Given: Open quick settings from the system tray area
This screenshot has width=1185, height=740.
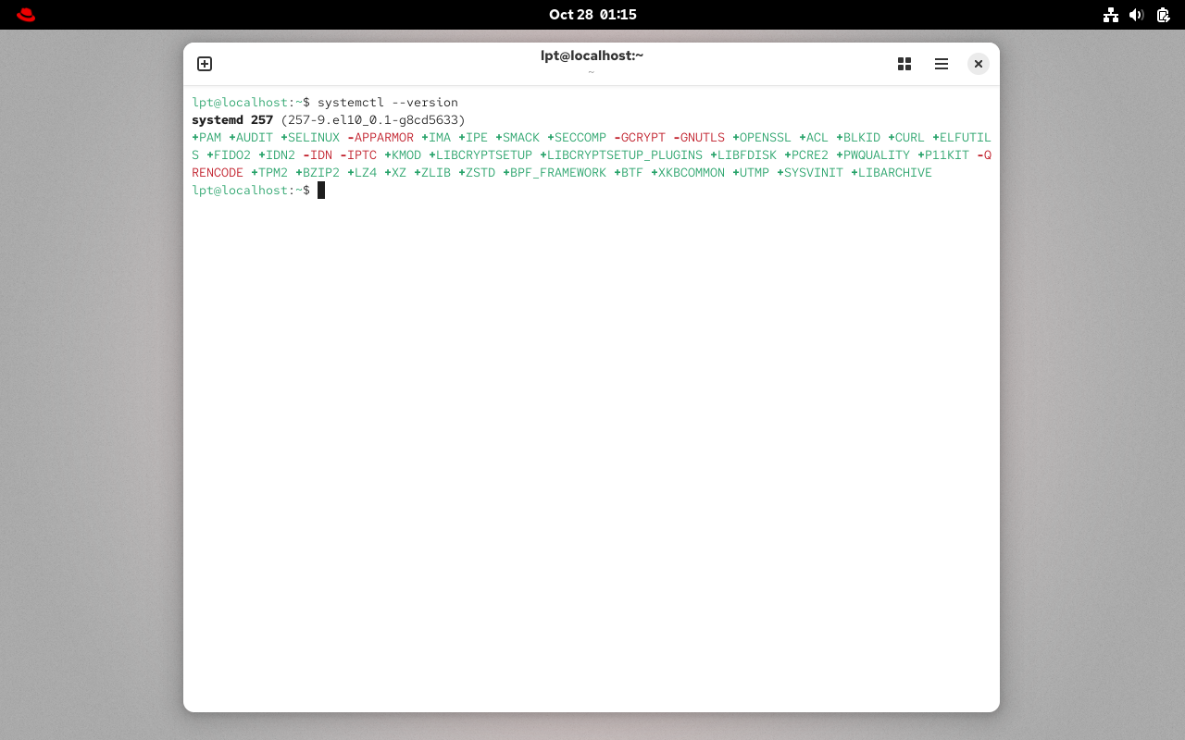Looking at the screenshot, I should click(x=1136, y=15).
